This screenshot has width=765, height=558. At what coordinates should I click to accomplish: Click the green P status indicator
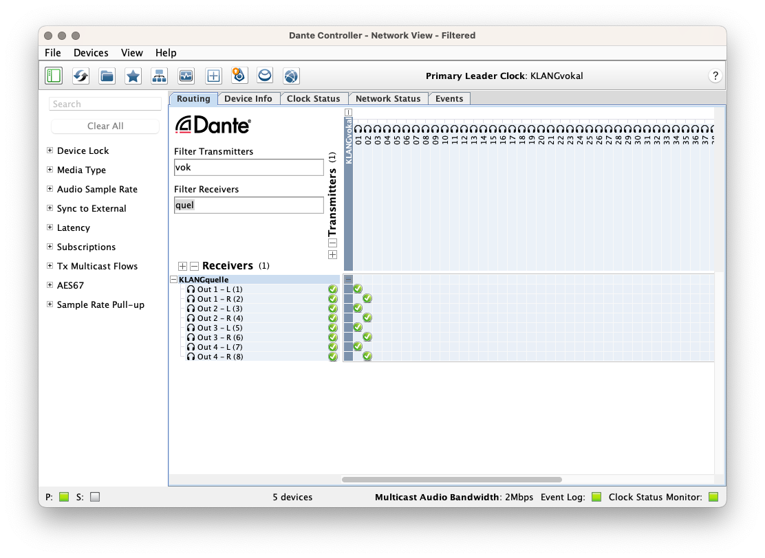pos(64,497)
